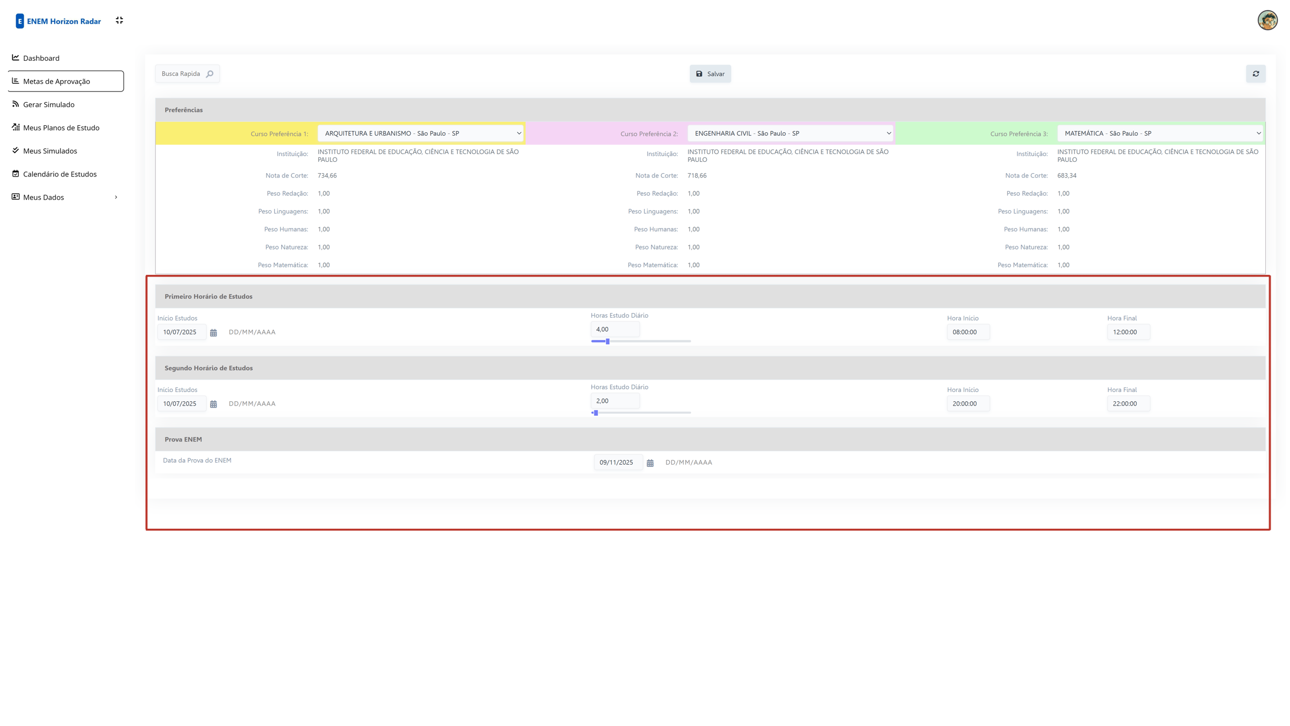The height and width of the screenshot is (726, 1290).
Task: Click the Dashboard chart icon
Action: [x=16, y=58]
